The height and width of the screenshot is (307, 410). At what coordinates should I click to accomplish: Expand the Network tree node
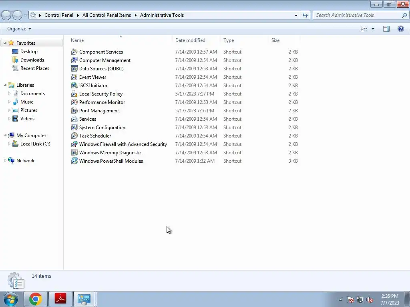[5, 161]
